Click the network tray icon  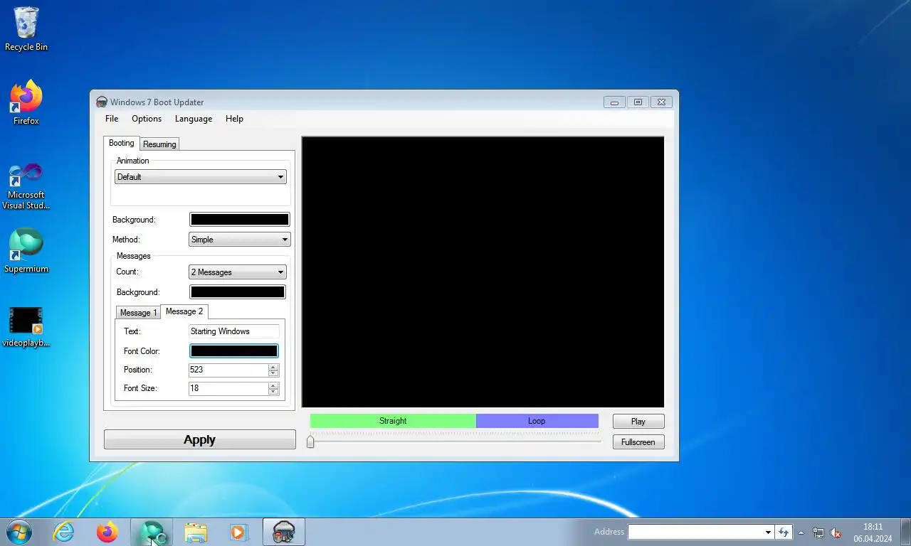818,532
